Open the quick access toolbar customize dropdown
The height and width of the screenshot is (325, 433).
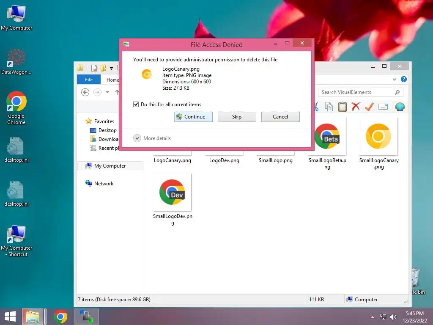[x=111, y=68]
